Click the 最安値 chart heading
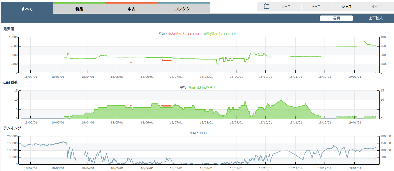The height and width of the screenshot is (171, 394). tap(9, 29)
